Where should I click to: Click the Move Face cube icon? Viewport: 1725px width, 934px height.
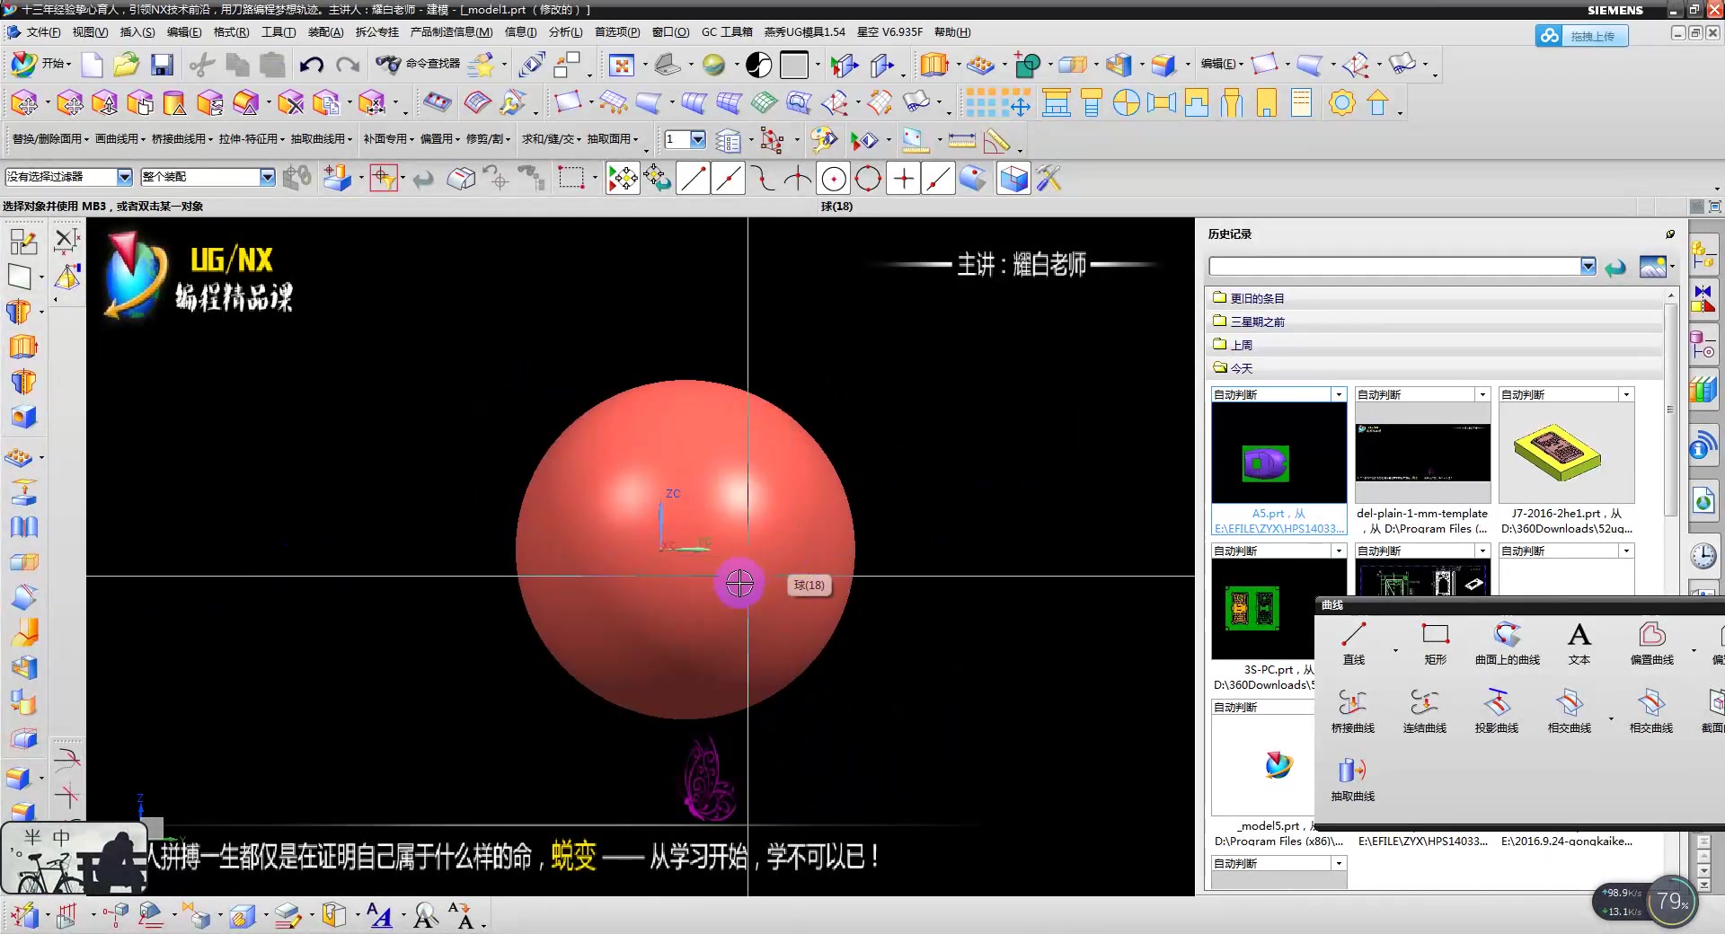24,104
